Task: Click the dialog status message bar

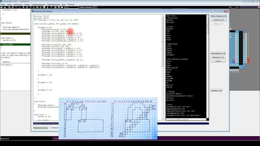Action: tap(121, 123)
